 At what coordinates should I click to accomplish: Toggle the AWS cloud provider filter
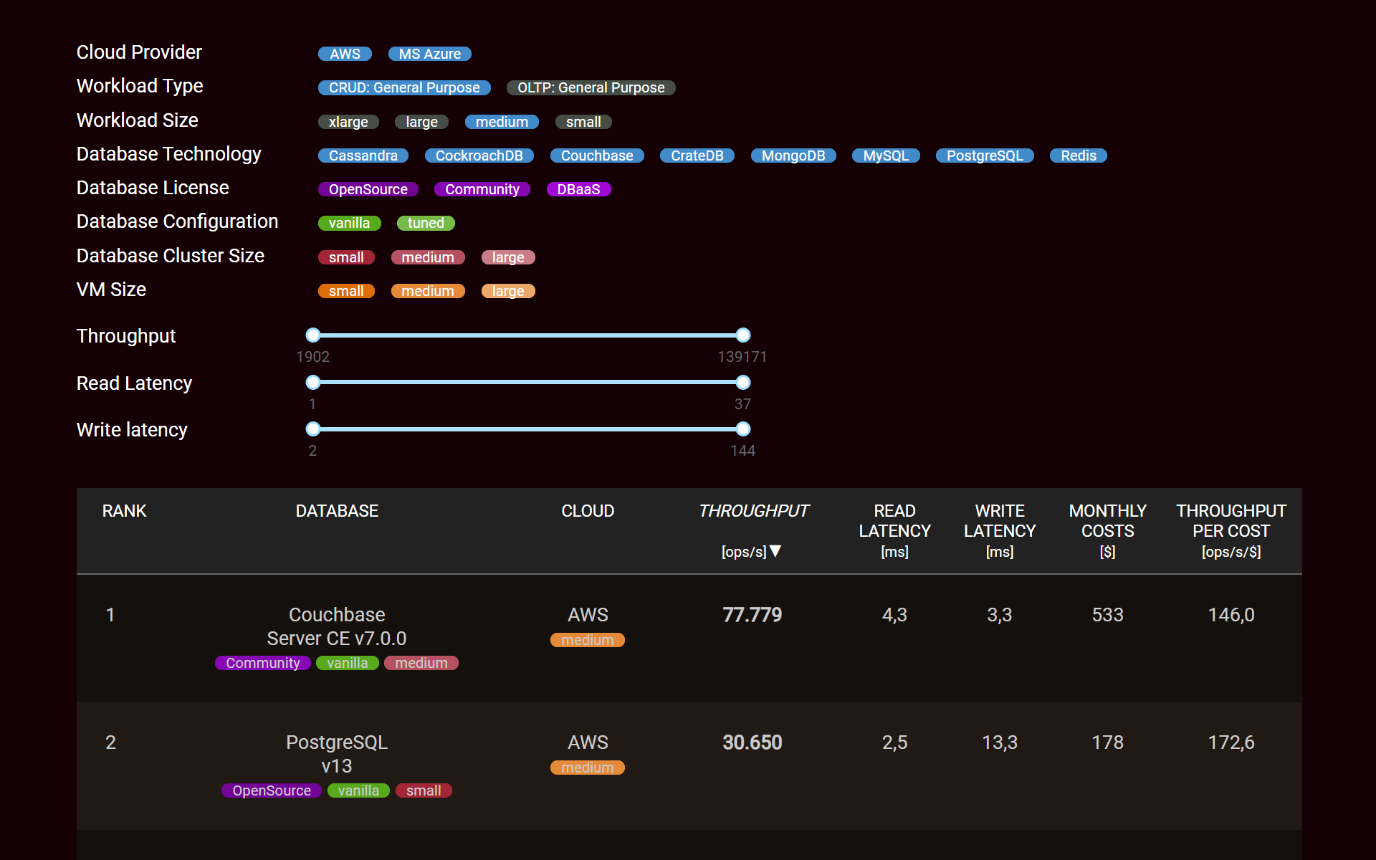click(345, 54)
